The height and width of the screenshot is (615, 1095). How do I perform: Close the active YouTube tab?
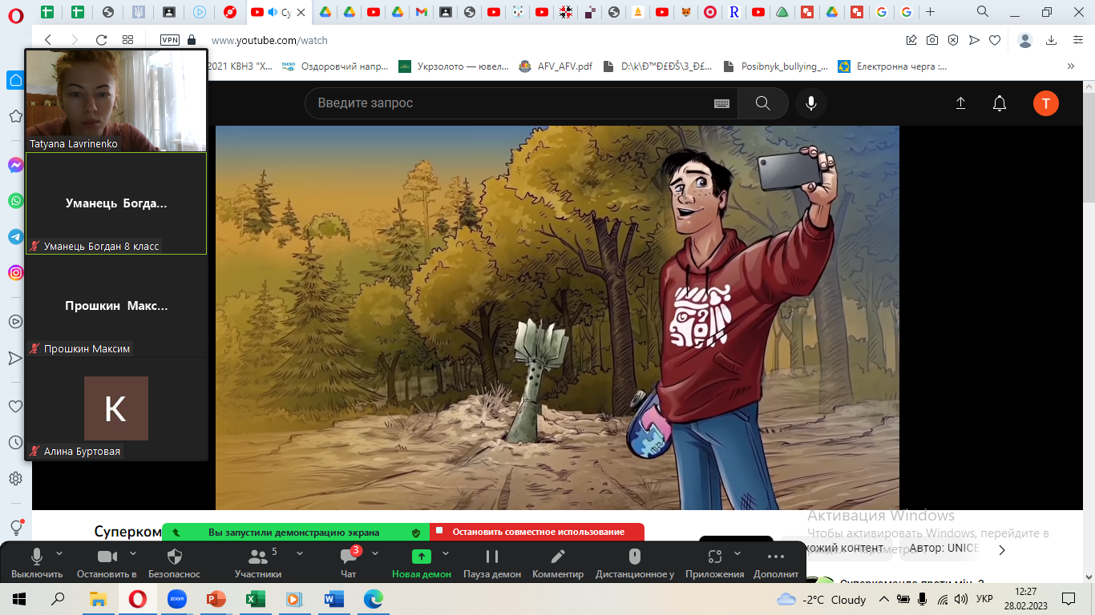point(301,12)
